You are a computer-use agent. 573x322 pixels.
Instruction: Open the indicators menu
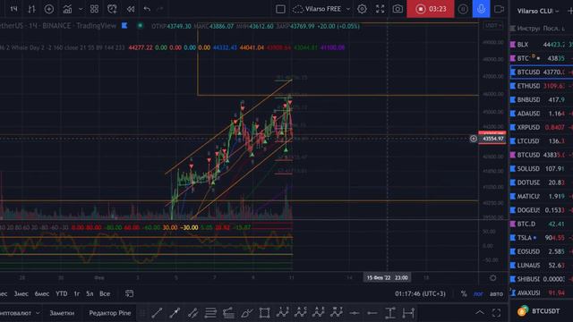coord(67,9)
